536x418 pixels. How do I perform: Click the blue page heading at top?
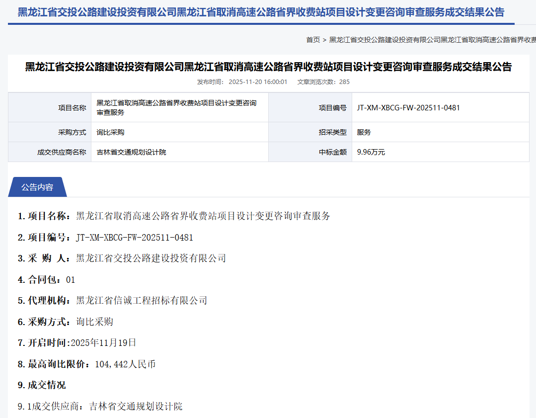[x=261, y=12]
